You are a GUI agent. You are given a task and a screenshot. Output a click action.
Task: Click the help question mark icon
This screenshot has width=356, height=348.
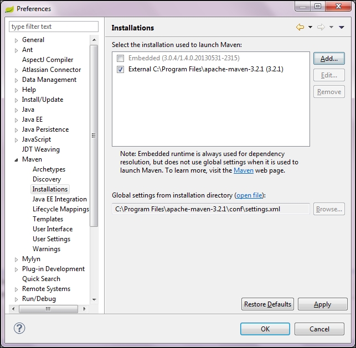coord(19,328)
